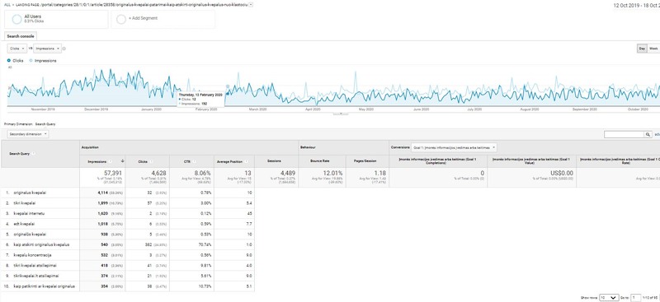Click the Go to page number field
The image size is (660, 302).
[x=635, y=297]
